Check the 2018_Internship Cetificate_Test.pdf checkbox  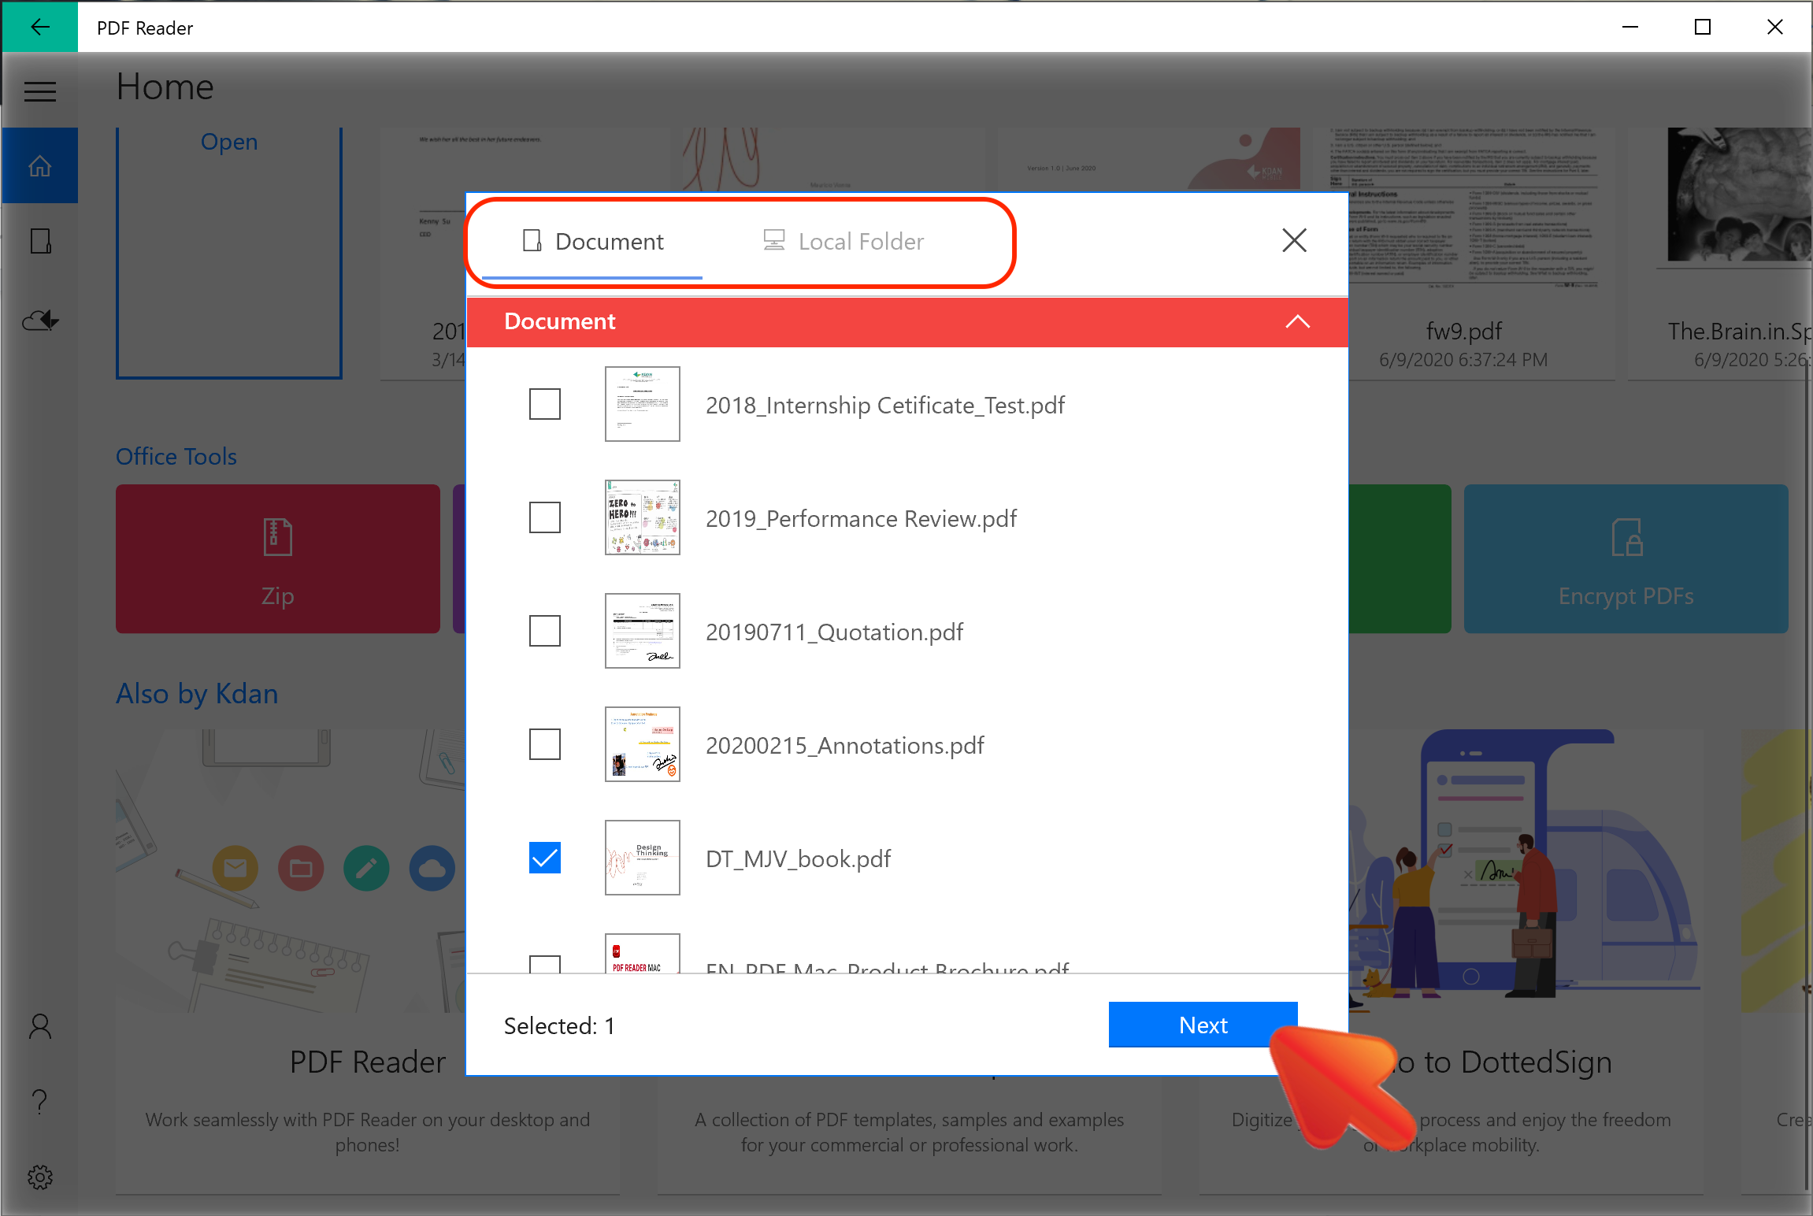(544, 404)
